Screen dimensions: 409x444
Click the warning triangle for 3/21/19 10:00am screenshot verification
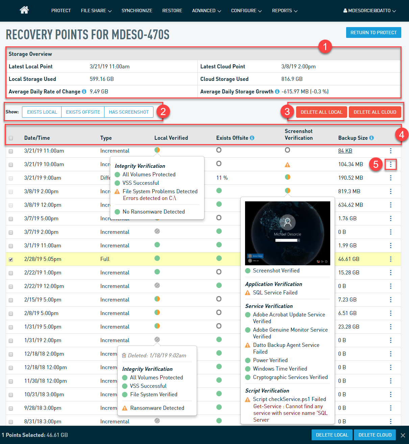287,164
